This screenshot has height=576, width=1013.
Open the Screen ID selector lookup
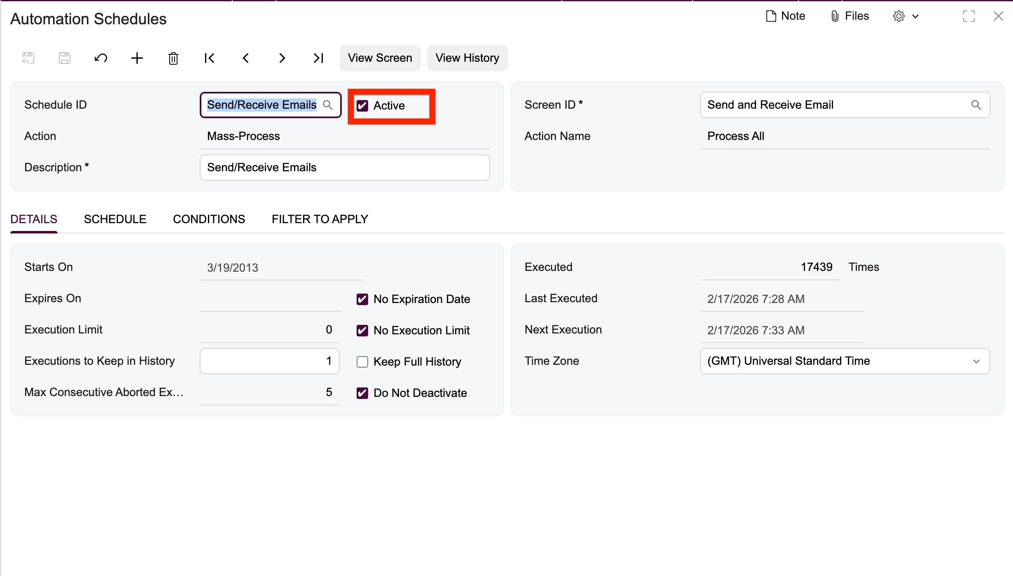tap(976, 105)
